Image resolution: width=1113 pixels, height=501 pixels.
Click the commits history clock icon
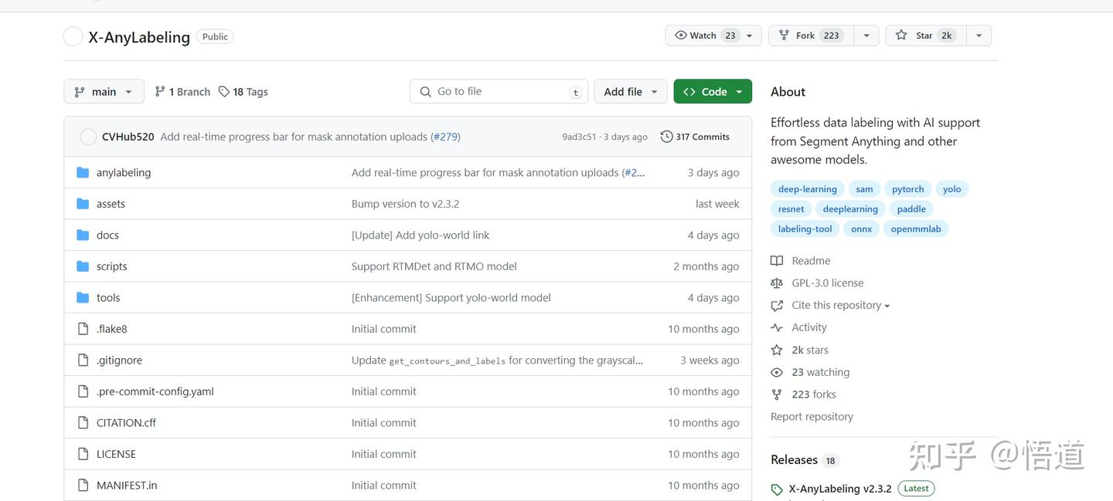point(666,137)
